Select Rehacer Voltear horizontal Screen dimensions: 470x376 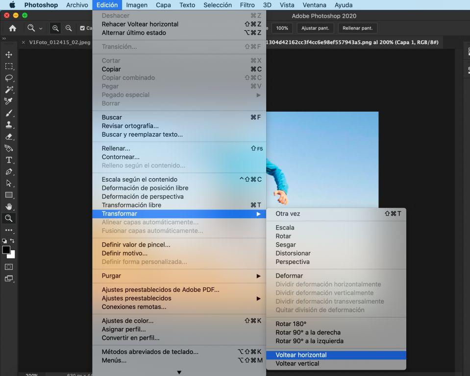(x=179, y=24)
